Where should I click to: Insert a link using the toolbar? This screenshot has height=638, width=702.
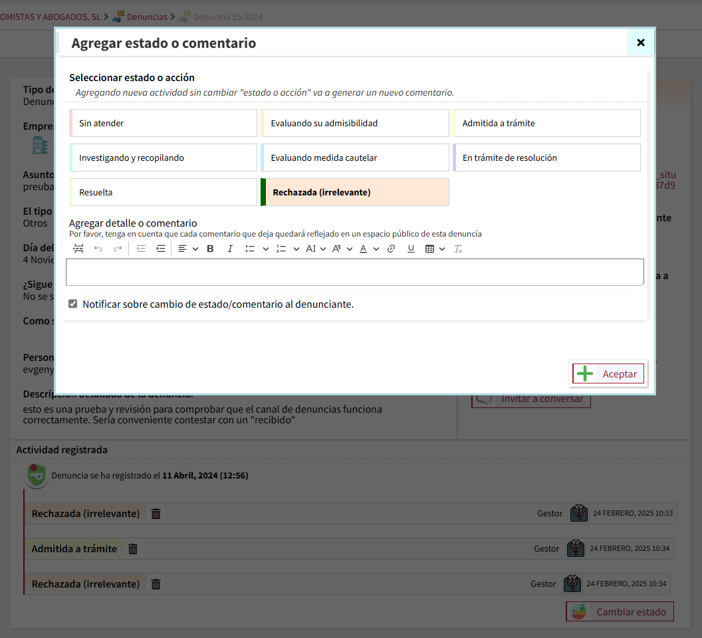(391, 249)
